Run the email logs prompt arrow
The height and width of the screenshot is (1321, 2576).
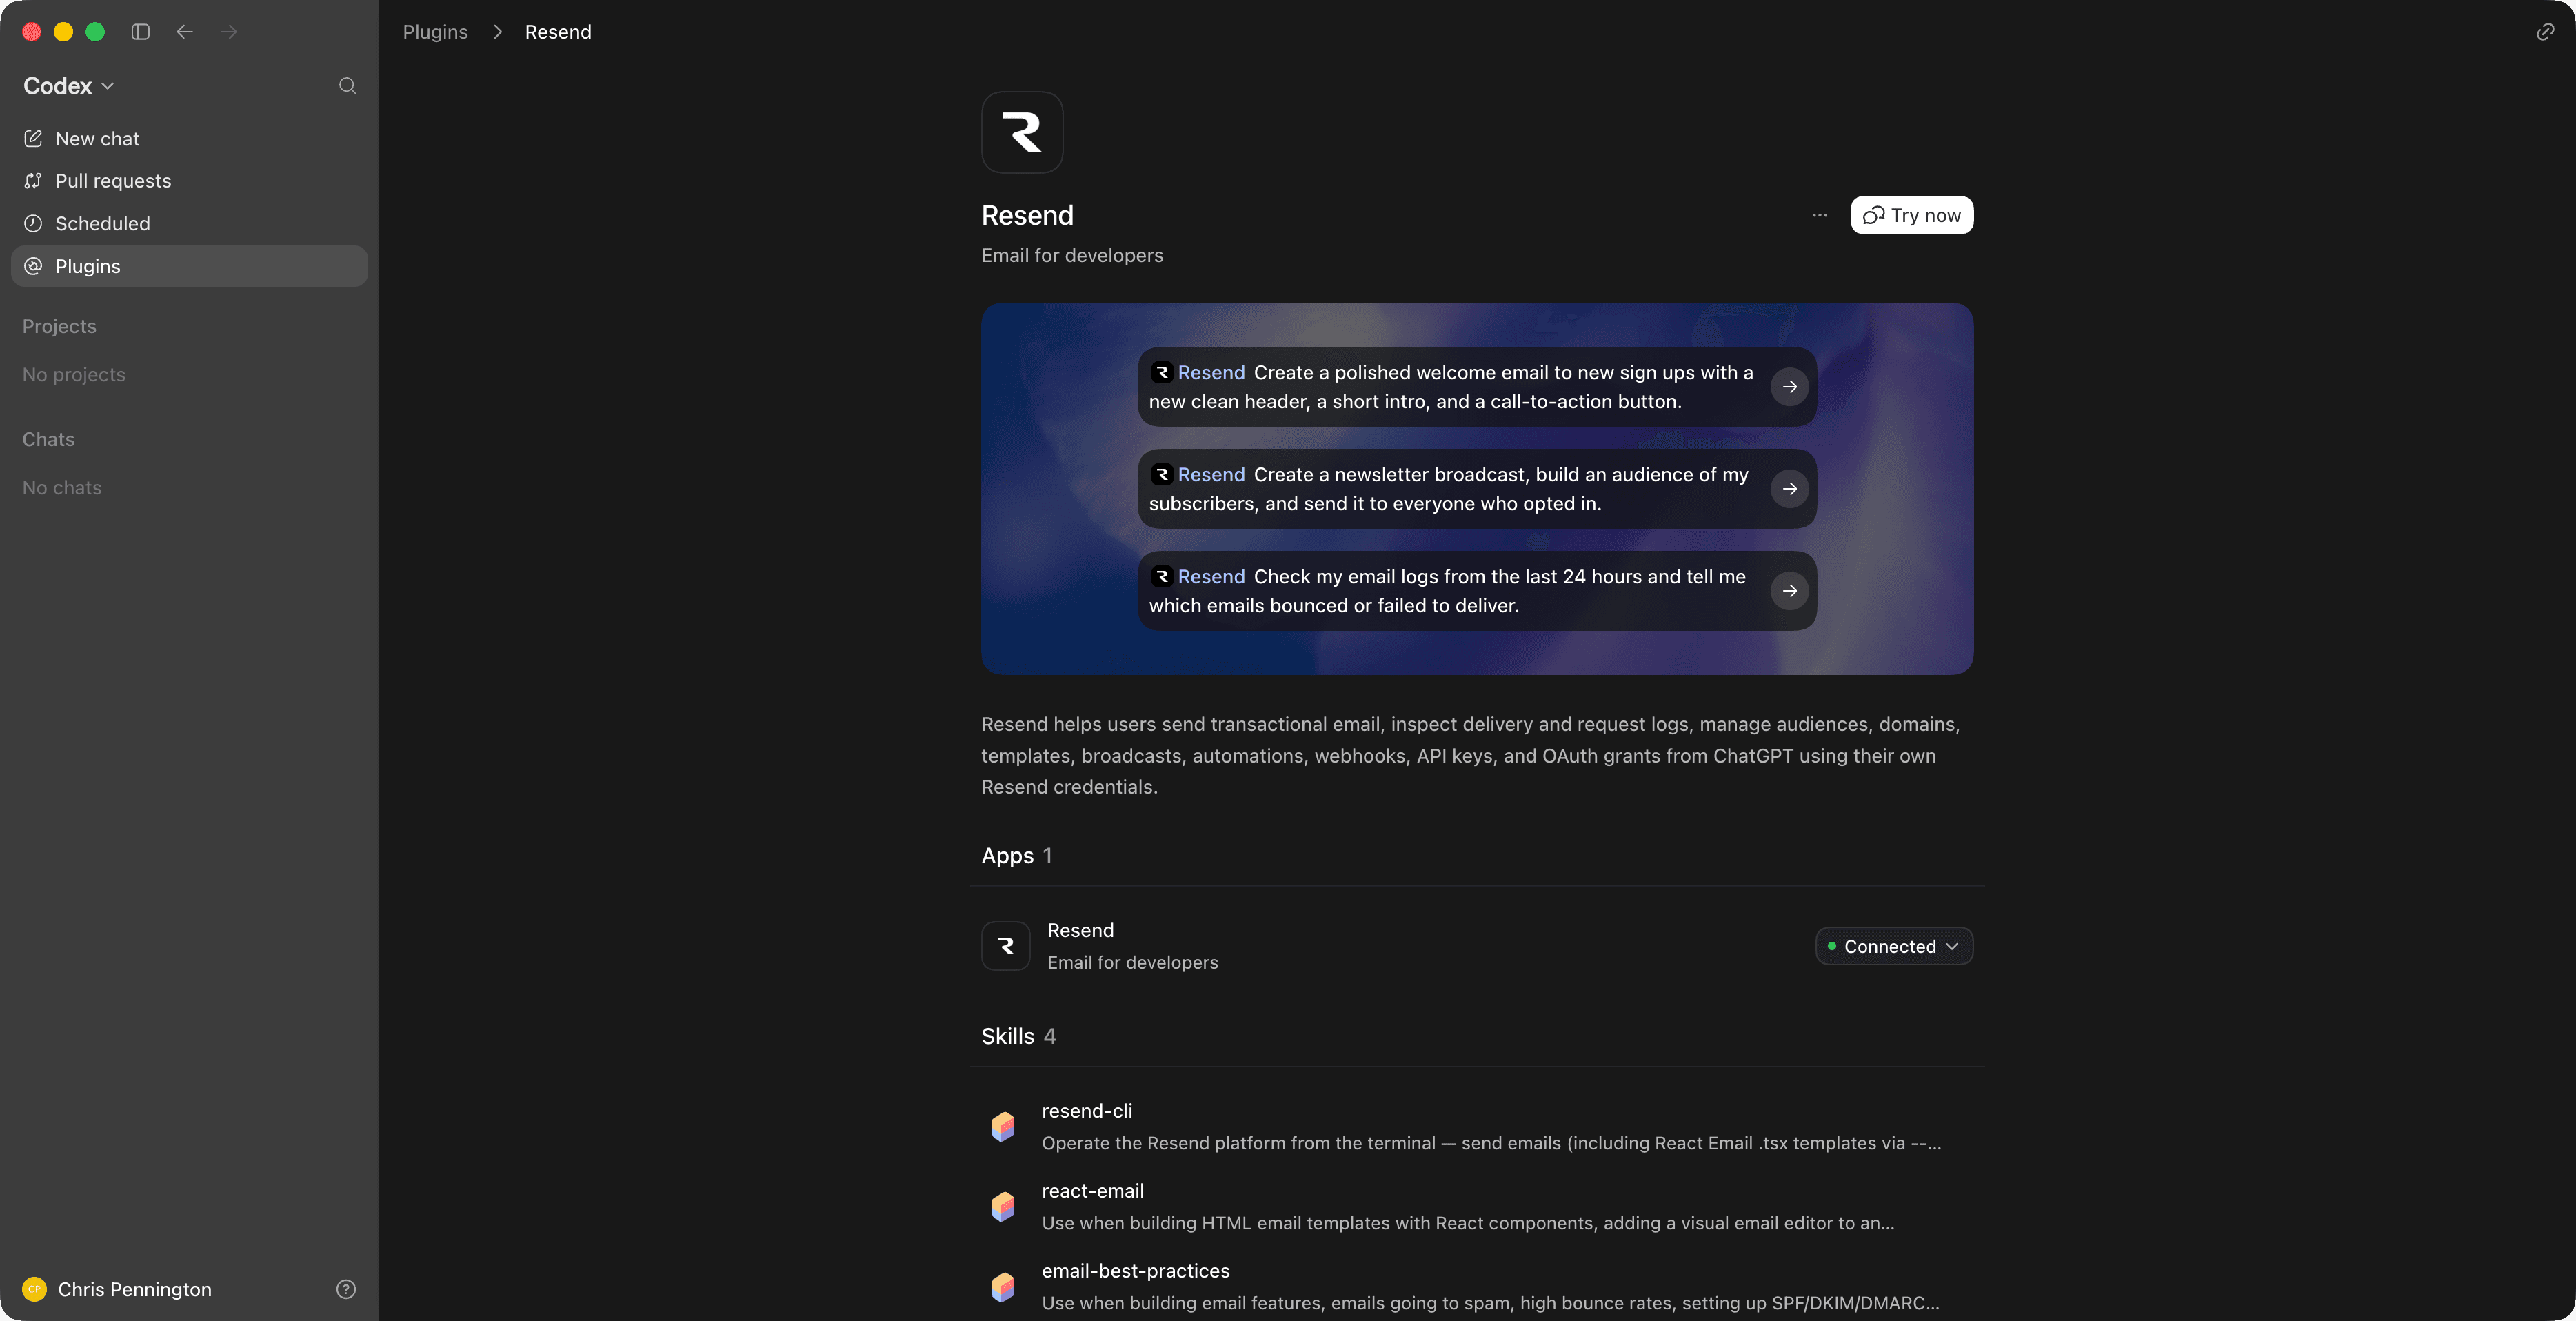point(1790,591)
